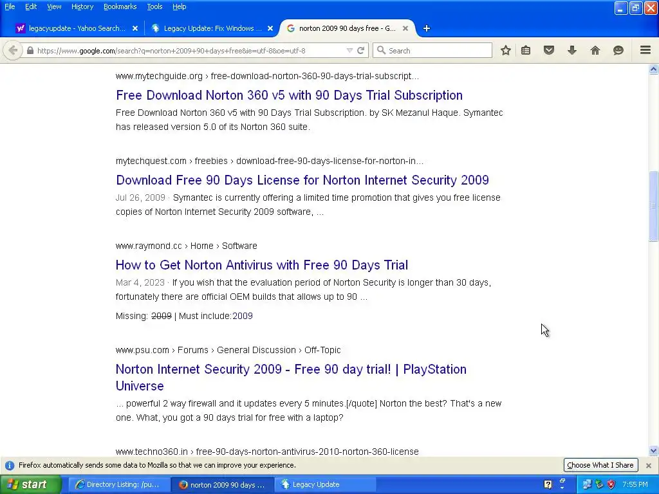Viewport: 659px width, 494px height.
Task: Open the Edit menu
Action: tap(31, 6)
